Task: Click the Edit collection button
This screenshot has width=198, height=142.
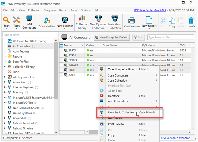Action: click(x=138, y=37)
